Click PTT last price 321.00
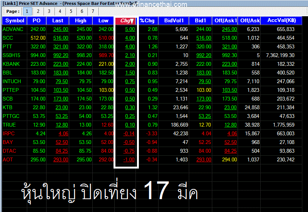This screenshot has height=212, width=308. 61,47
